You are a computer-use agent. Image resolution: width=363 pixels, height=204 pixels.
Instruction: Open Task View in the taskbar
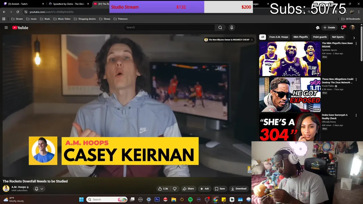click(x=132, y=199)
